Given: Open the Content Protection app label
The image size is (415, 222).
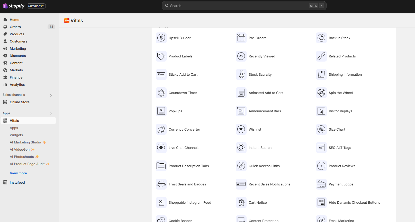Looking at the screenshot, I should [264, 220].
